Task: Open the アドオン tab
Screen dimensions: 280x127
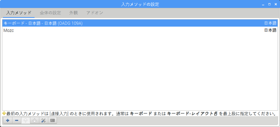Action: click(x=95, y=13)
